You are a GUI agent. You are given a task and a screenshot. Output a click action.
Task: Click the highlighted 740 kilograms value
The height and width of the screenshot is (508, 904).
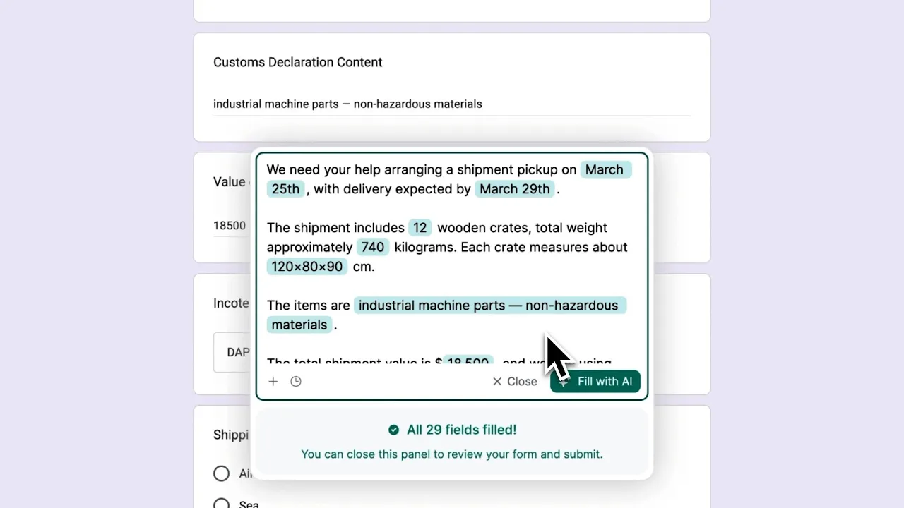point(372,247)
